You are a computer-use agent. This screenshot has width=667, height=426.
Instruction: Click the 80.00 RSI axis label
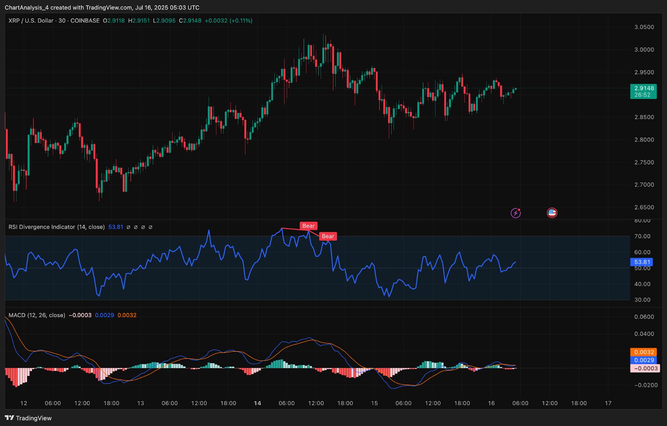point(642,220)
